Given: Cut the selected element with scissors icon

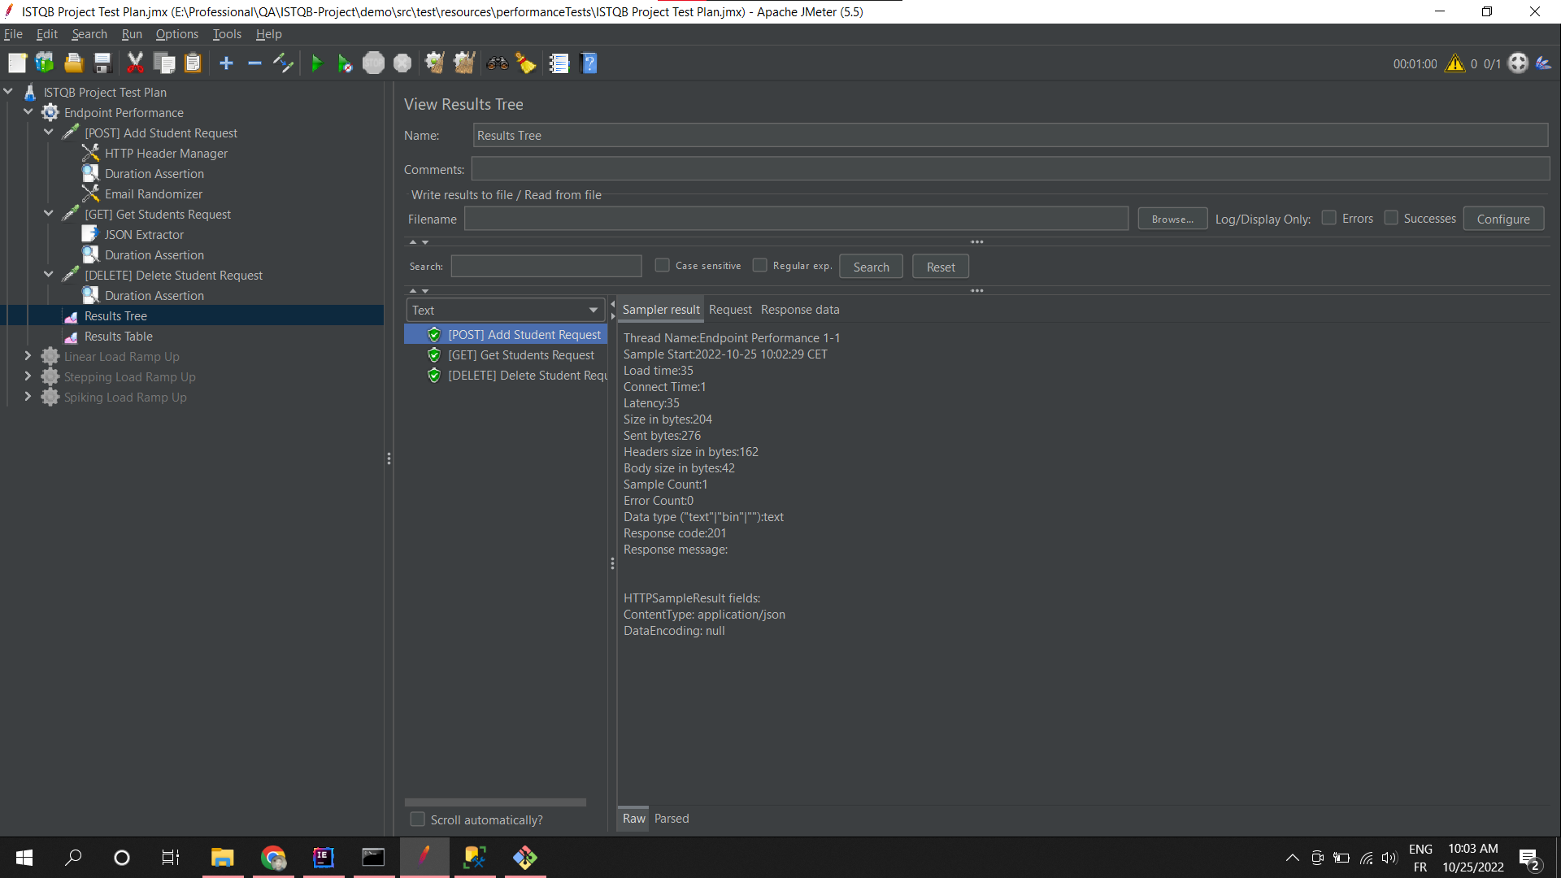Looking at the screenshot, I should click(135, 63).
